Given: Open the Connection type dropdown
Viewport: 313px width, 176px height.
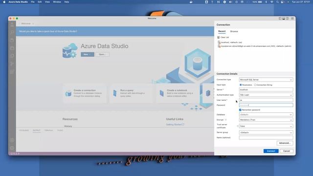Looking at the screenshot, I should pyautogui.click(x=266, y=80).
